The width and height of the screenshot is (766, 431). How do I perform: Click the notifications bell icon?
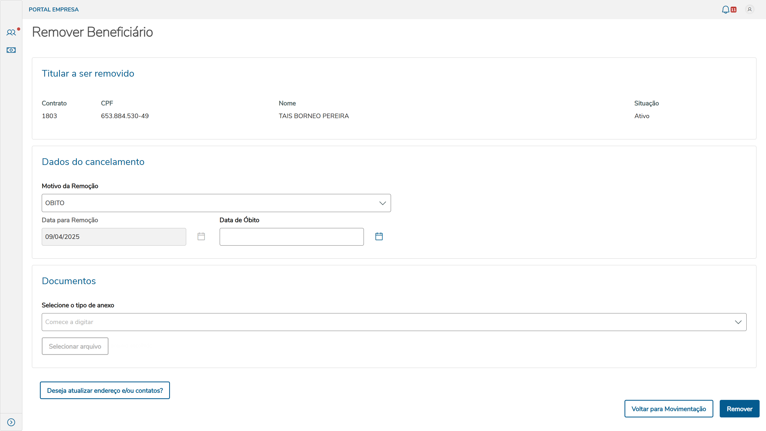pos(725,10)
